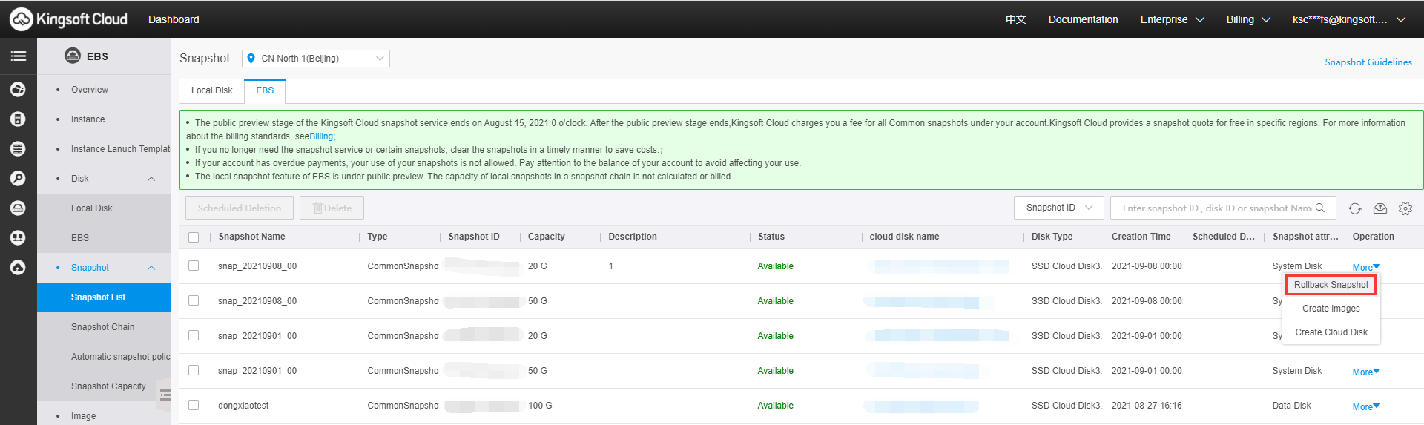This screenshot has width=1424, height=425.
Task: Select the snap_20210901_00 50 G row checkbox
Action: pyautogui.click(x=194, y=370)
